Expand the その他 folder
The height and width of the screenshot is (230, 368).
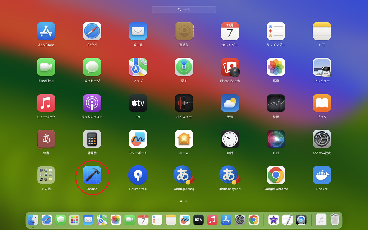[x=46, y=175]
